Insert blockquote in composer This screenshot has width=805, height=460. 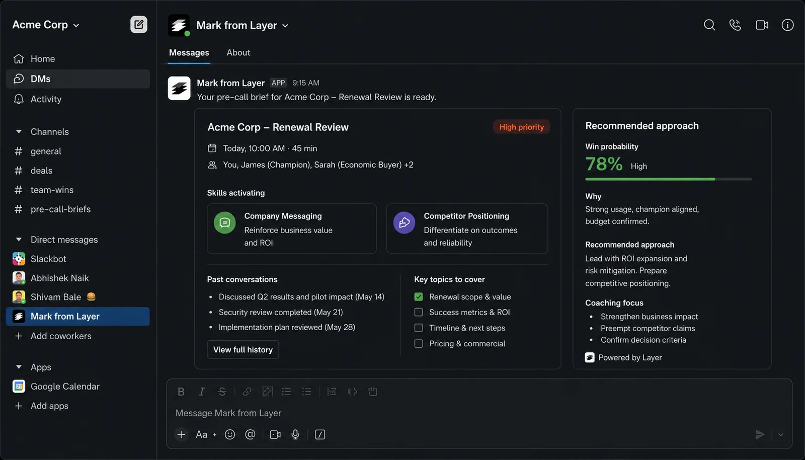pyautogui.click(x=332, y=392)
